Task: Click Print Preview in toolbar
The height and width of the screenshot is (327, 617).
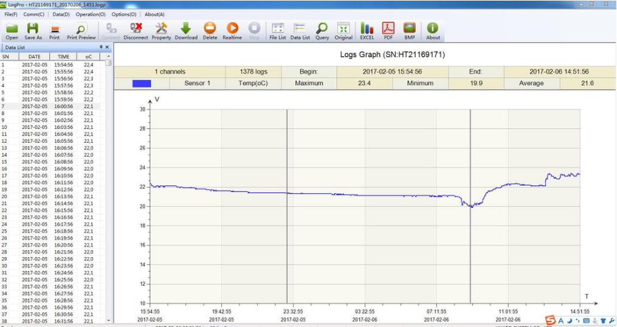Action: point(81,30)
